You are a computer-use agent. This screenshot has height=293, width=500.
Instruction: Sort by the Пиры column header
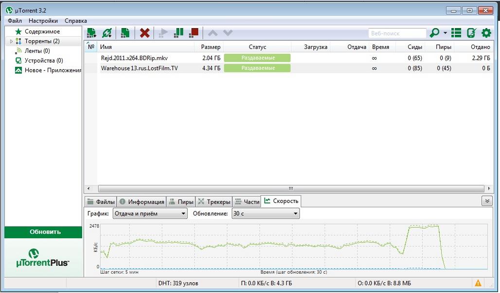[439, 47]
